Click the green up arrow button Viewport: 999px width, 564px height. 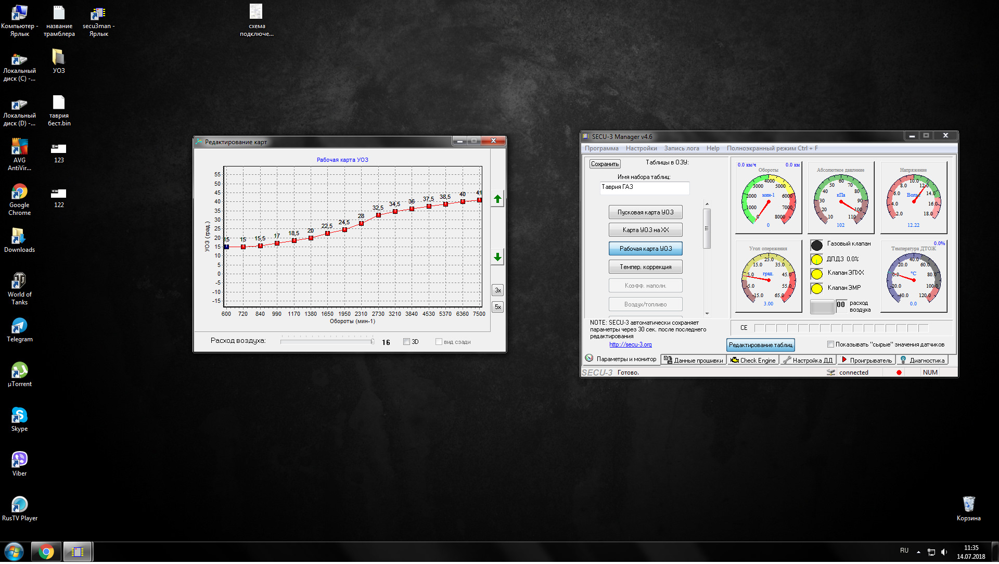pyautogui.click(x=497, y=199)
